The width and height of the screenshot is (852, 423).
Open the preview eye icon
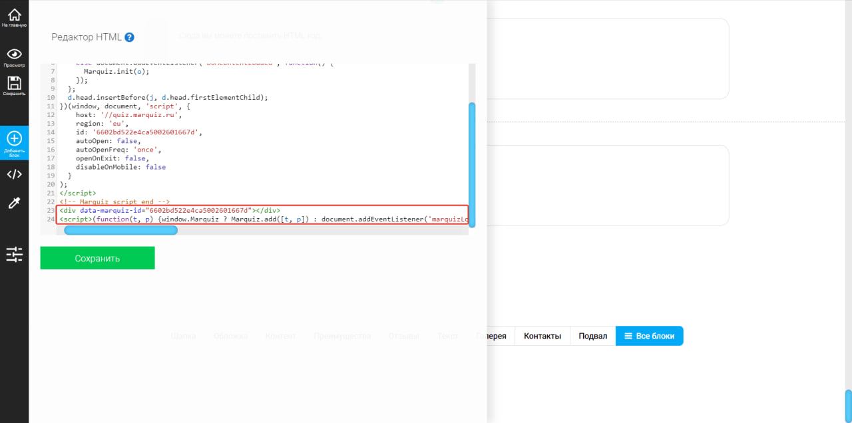tap(14, 54)
